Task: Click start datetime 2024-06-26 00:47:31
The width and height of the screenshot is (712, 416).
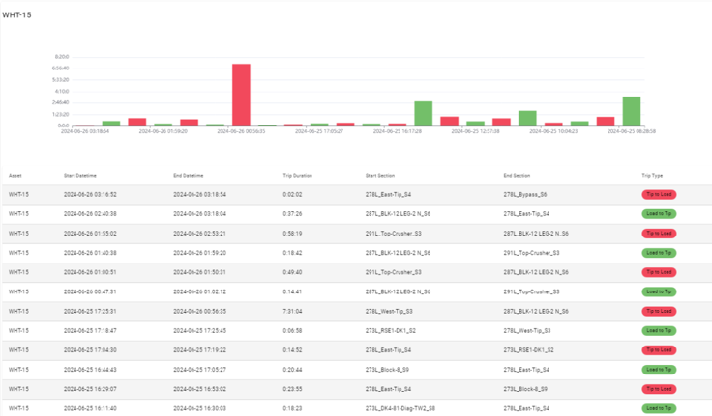Action: [x=90, y=291]
